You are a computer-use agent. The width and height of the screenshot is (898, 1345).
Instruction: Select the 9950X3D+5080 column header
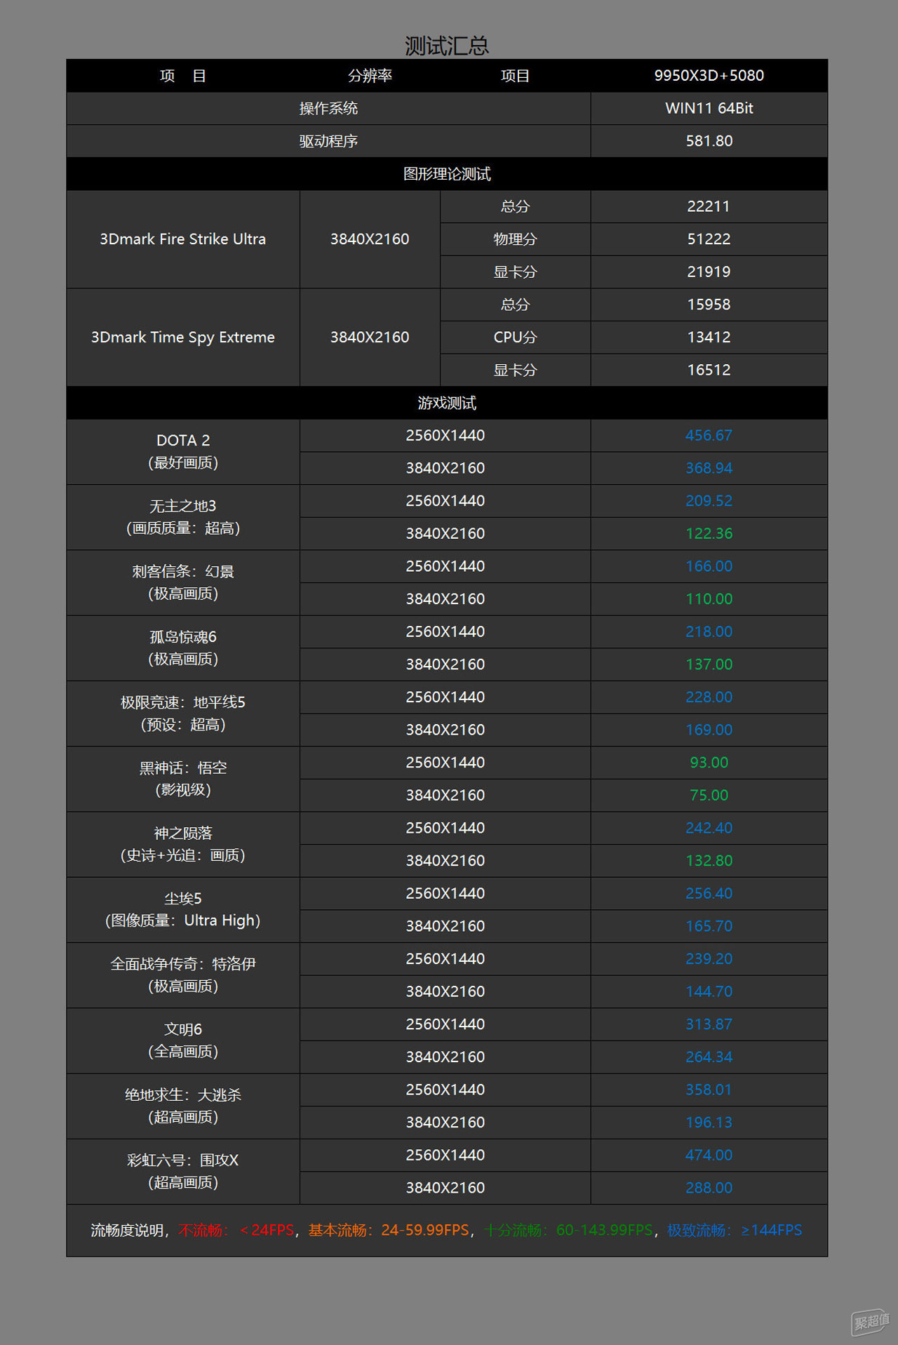[x=709, y=76]
